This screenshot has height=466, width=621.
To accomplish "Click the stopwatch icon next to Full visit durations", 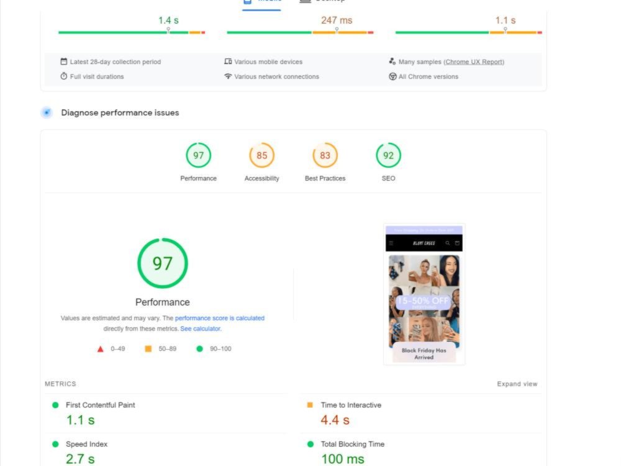I will pos(64,76).
